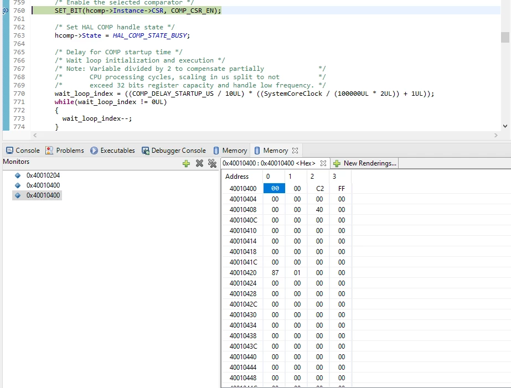Switch to the Executables tab
Image resolution: width=511 pixels, height=388 pixels.
pos(112,151)
